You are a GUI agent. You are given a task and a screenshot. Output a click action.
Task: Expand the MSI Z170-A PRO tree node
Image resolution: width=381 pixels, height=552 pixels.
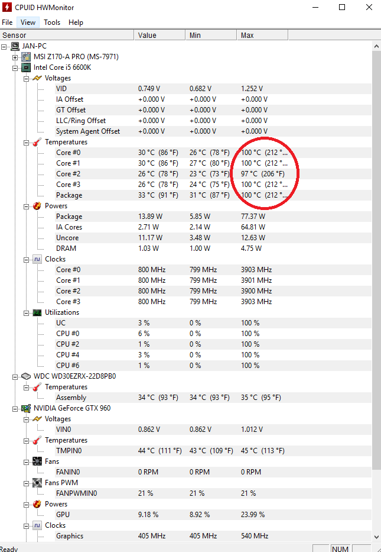(15, 57)
